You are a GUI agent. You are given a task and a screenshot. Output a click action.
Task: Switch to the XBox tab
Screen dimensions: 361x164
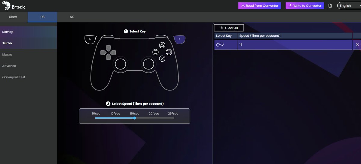pos(13,17)
